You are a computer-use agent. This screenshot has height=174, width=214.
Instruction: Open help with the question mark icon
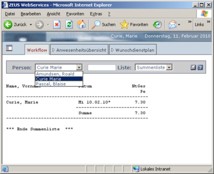point(200,68)
